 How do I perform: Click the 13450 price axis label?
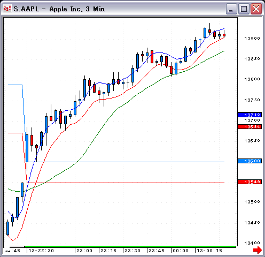252,223
